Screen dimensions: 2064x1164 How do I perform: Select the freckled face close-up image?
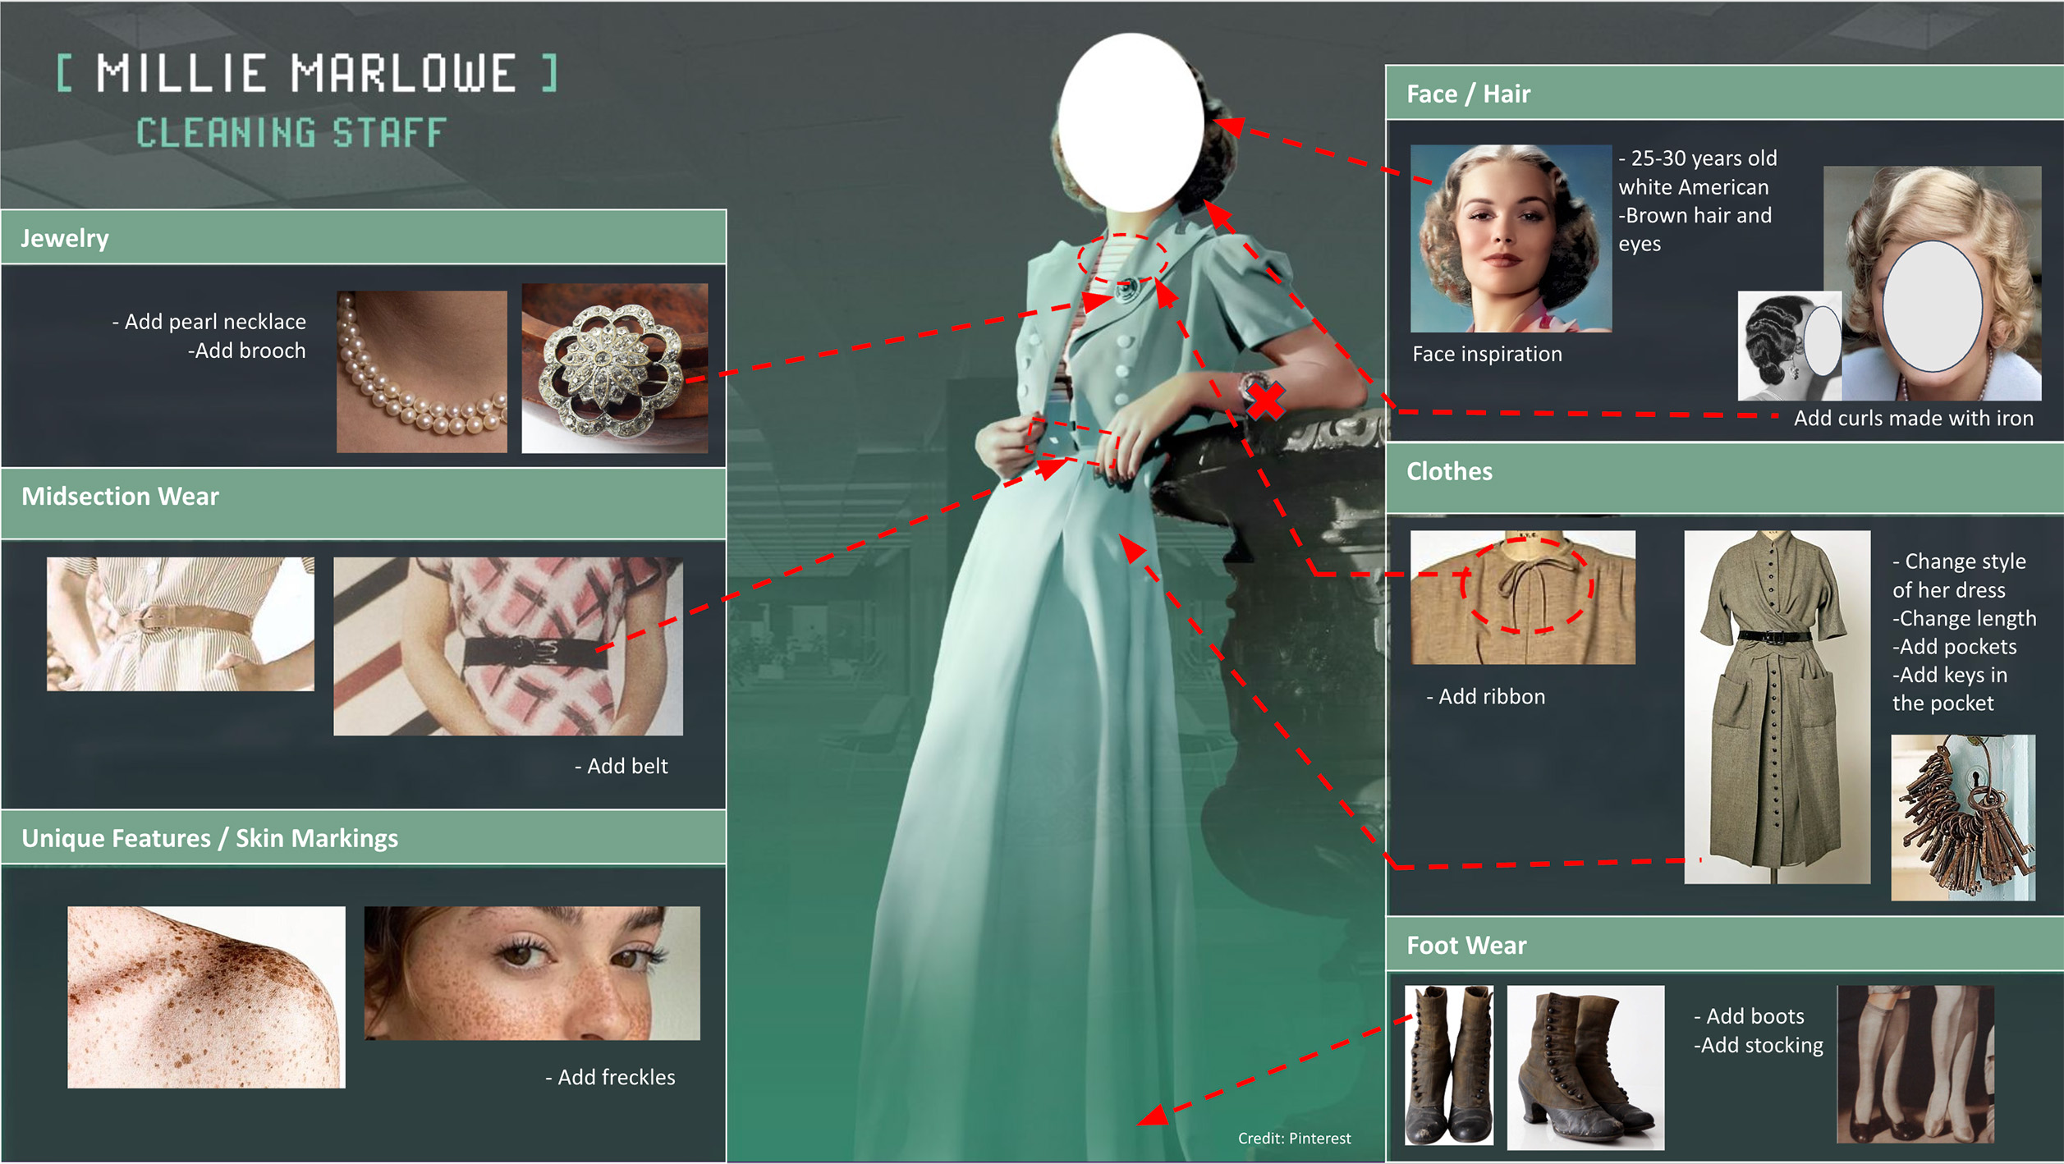coord(531,973)
